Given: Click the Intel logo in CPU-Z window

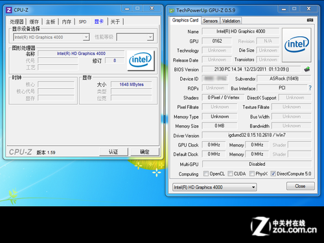Looking at the screenshot, I should (141, 60).
